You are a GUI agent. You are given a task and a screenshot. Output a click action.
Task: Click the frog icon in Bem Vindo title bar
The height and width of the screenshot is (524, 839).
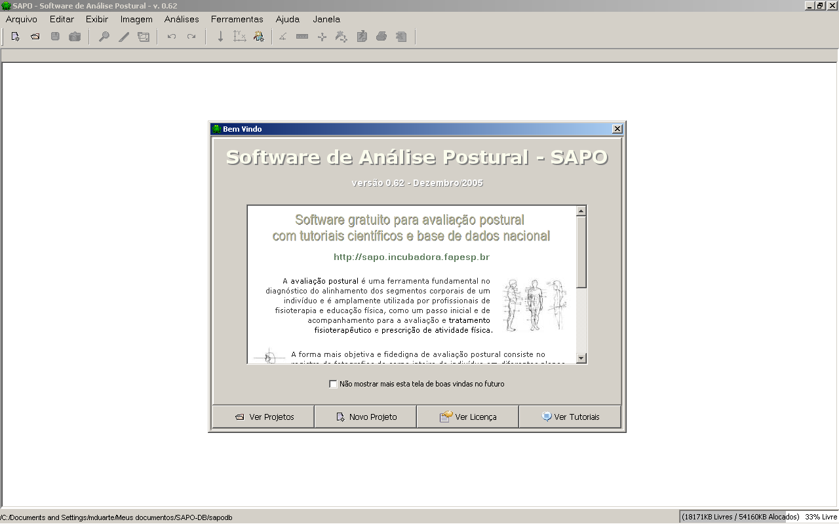click(x=216, y=129)
